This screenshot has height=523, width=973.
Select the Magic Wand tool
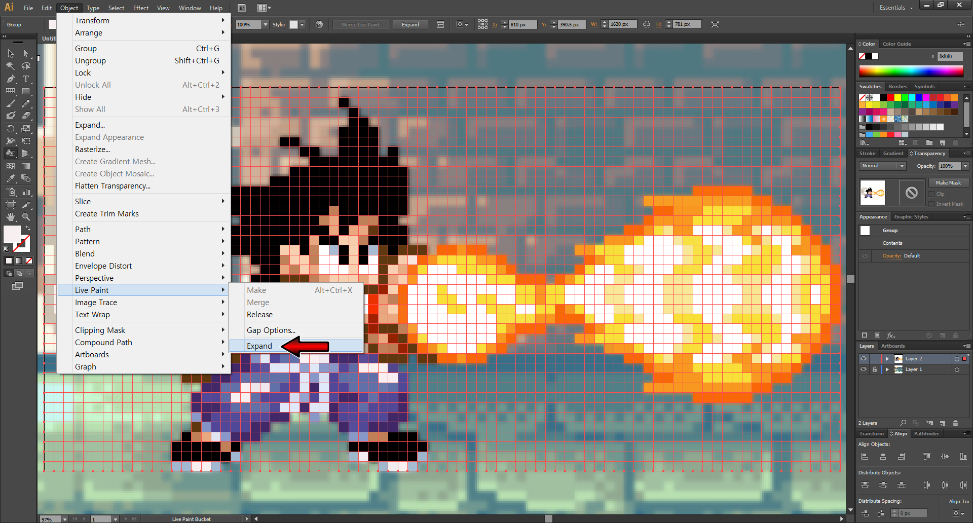pyautogui.click(x=11, y=66)
